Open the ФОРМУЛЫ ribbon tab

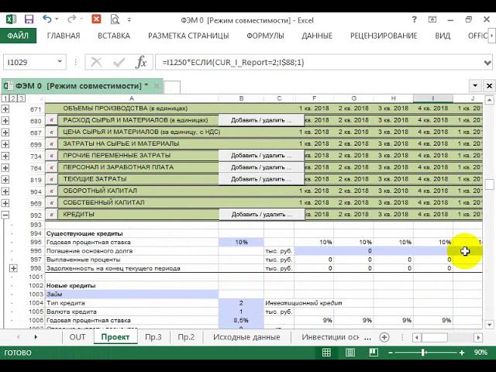coord(265,36)
